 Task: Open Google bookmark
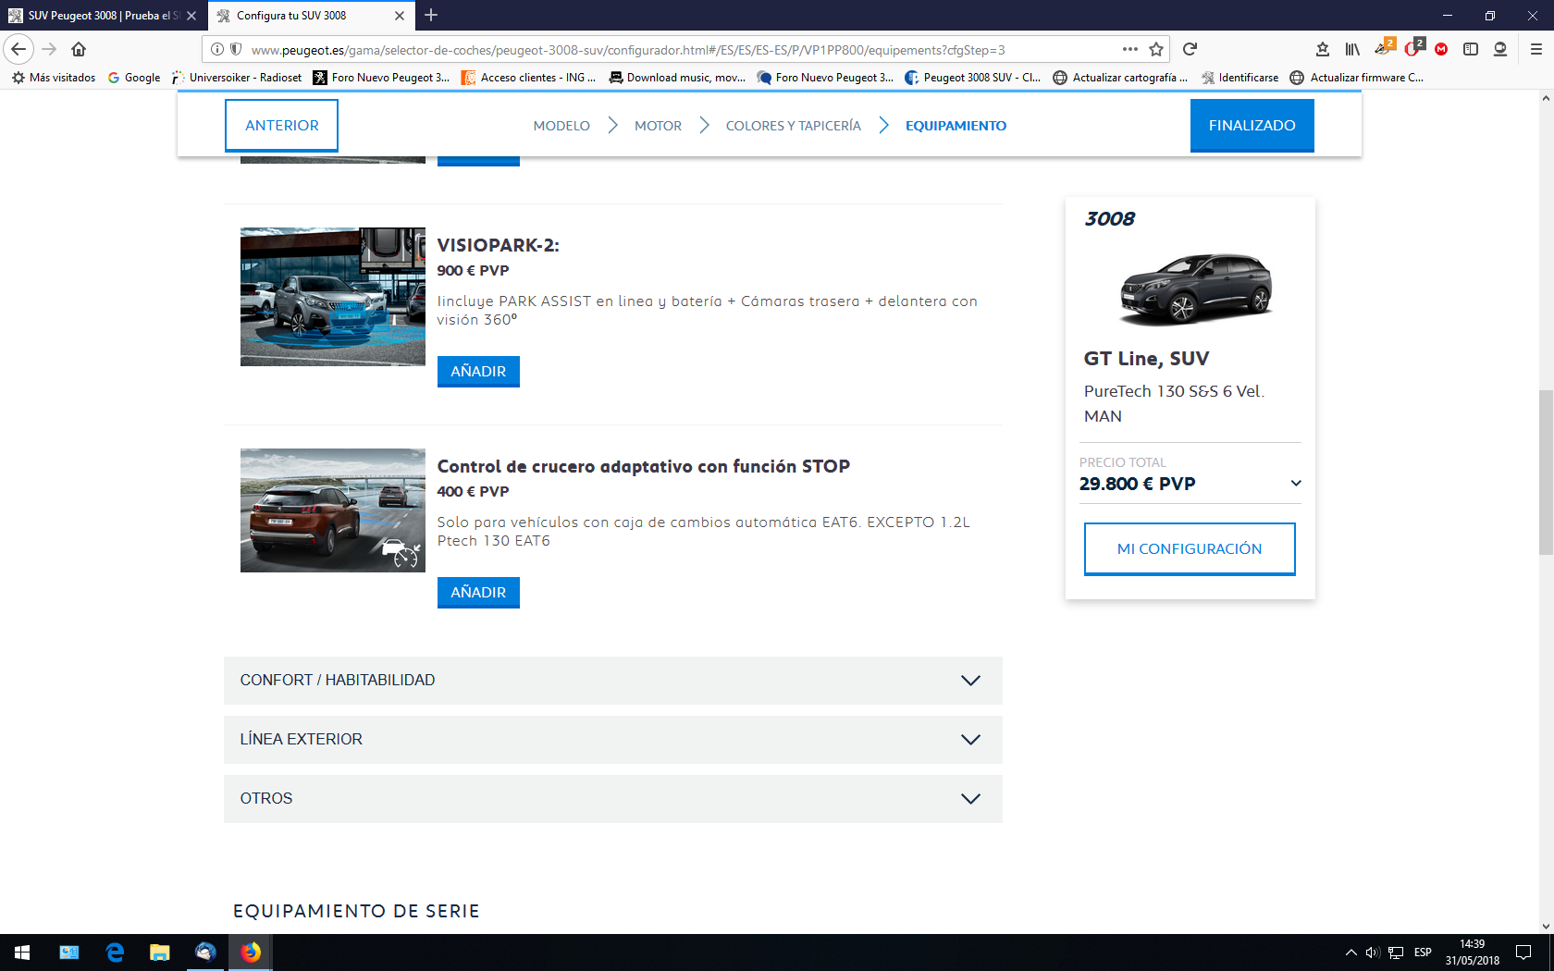pos(134,78)
